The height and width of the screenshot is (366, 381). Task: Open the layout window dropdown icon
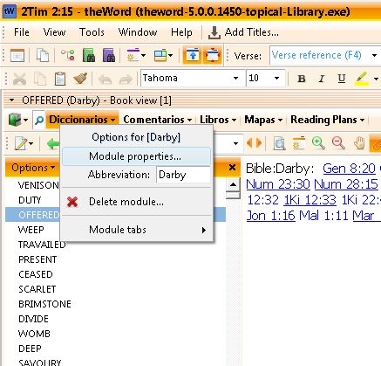tap(136, 55)
